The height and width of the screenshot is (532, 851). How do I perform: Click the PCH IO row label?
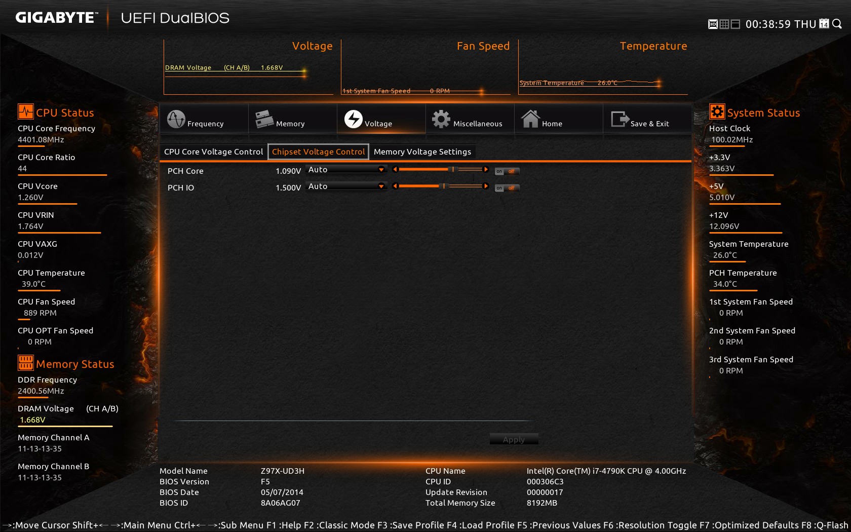[181, 188]
